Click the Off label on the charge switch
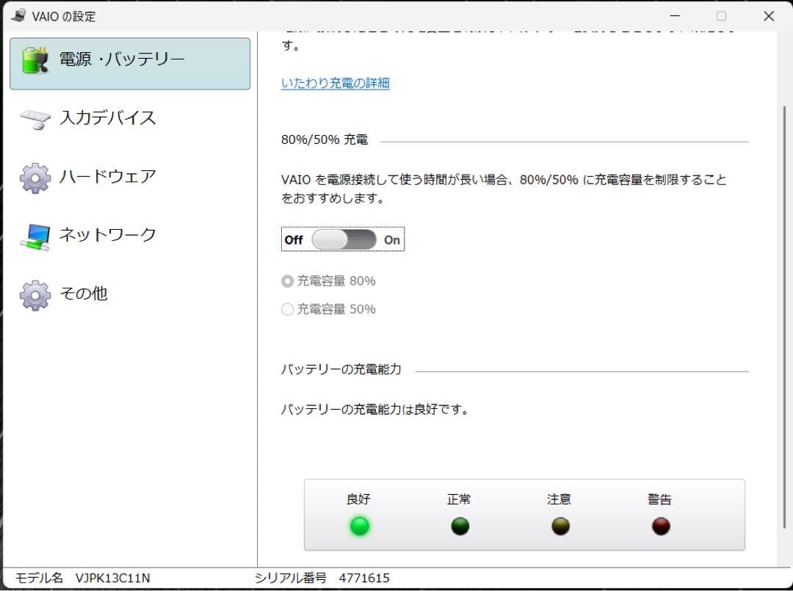Viewport: 793px width, 591px height. [x=293, y=239]
